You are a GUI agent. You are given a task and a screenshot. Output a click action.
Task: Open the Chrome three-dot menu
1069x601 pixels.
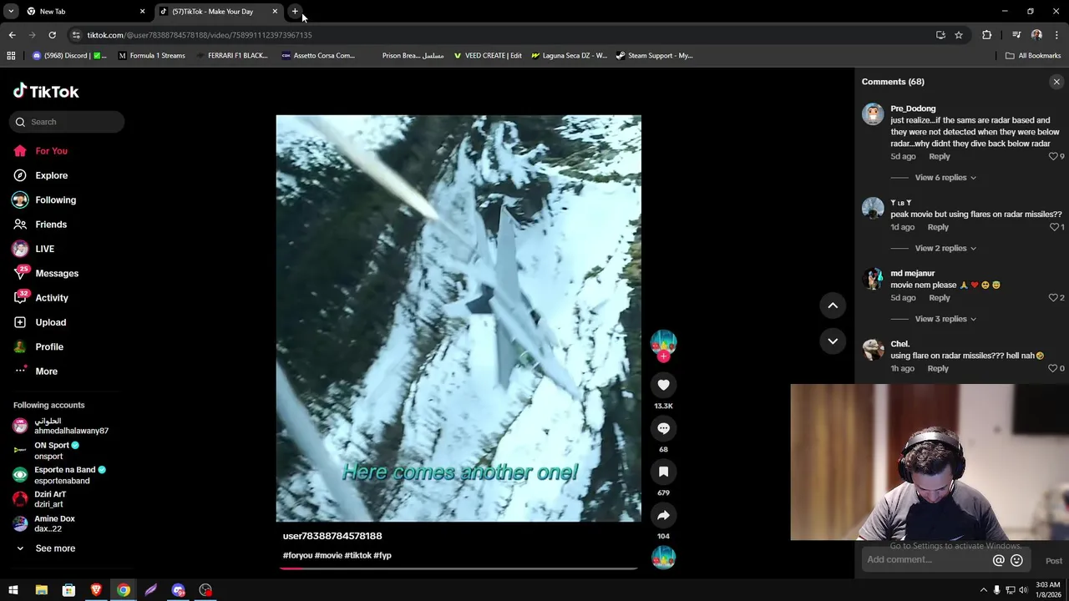(x=1056, y=35)
